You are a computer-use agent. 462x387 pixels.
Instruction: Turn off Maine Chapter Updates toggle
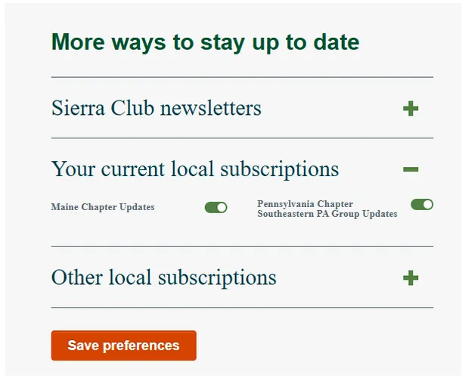pos(215,207)
